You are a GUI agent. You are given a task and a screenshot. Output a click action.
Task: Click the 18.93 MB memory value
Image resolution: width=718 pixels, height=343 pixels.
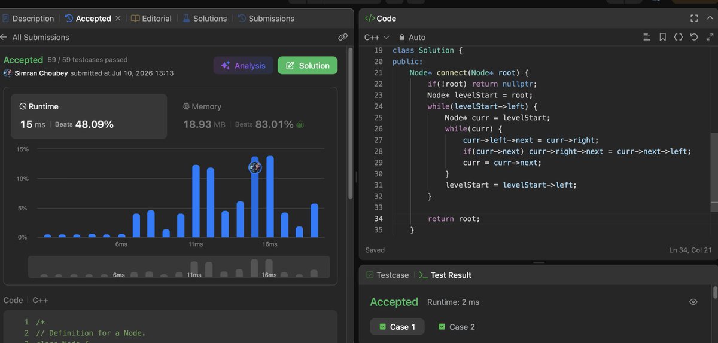[x=203, y=124]
